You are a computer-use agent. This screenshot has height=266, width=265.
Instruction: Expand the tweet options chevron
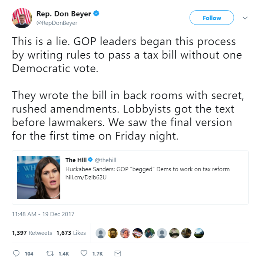[x=245, y=18]
